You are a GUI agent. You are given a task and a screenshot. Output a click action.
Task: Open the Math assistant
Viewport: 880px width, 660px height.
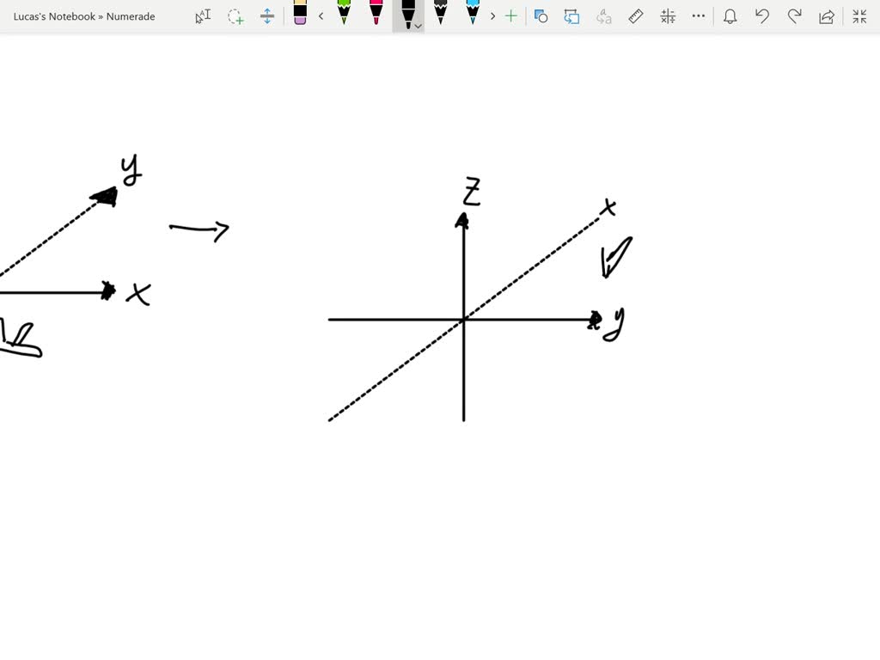click(x=667, y=15)
